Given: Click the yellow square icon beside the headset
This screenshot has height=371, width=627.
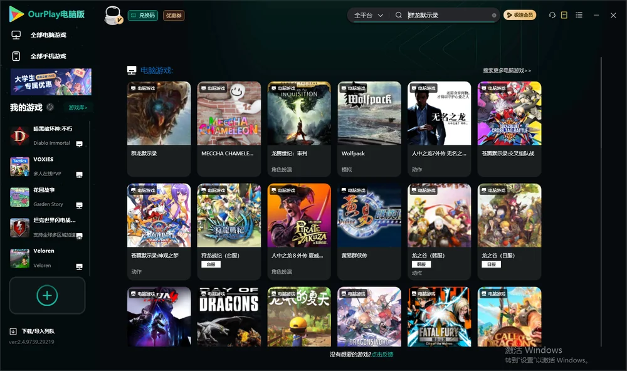Looking at the screenshot, I should (564, 15).
